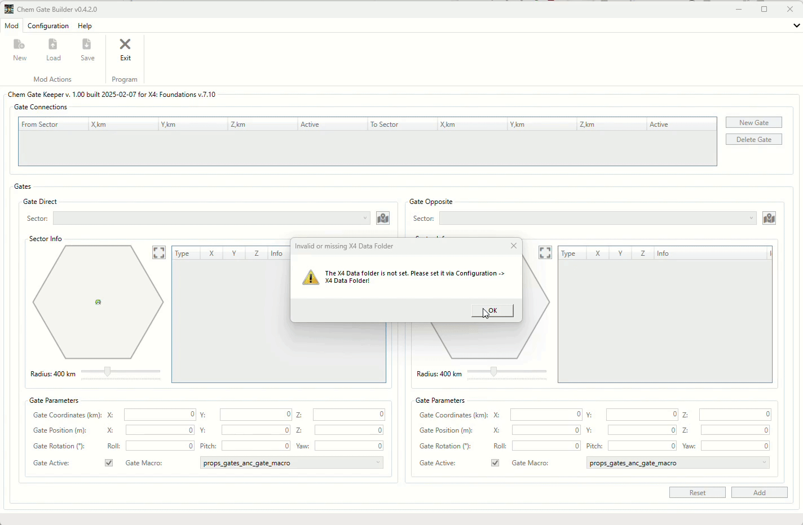Click Gate Opposite Coordinates Z field

pos(735,415)
